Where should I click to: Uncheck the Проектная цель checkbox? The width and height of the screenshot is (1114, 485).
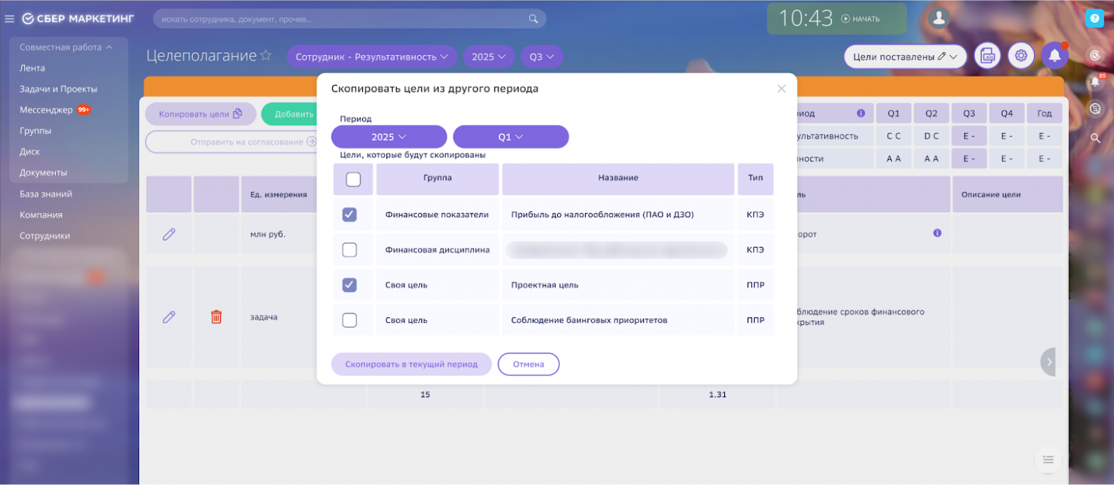[x=350, y=285]
